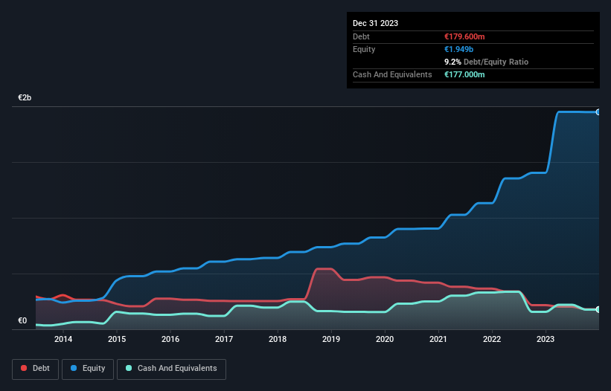611x391 pixels.
Task: Click the €1.949b equity value
Action: (x=458, y=49)
